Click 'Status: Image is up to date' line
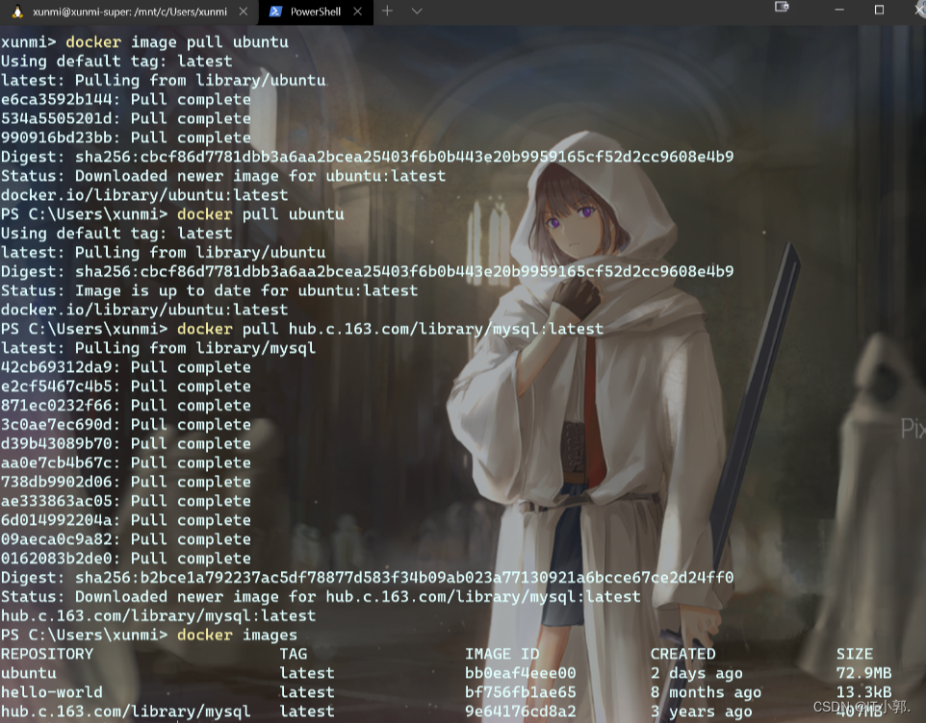Viewport: 926px width, 723px height. [x=209, y=290]
